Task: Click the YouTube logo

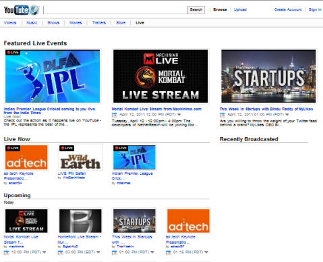Action: coord(17,10)
